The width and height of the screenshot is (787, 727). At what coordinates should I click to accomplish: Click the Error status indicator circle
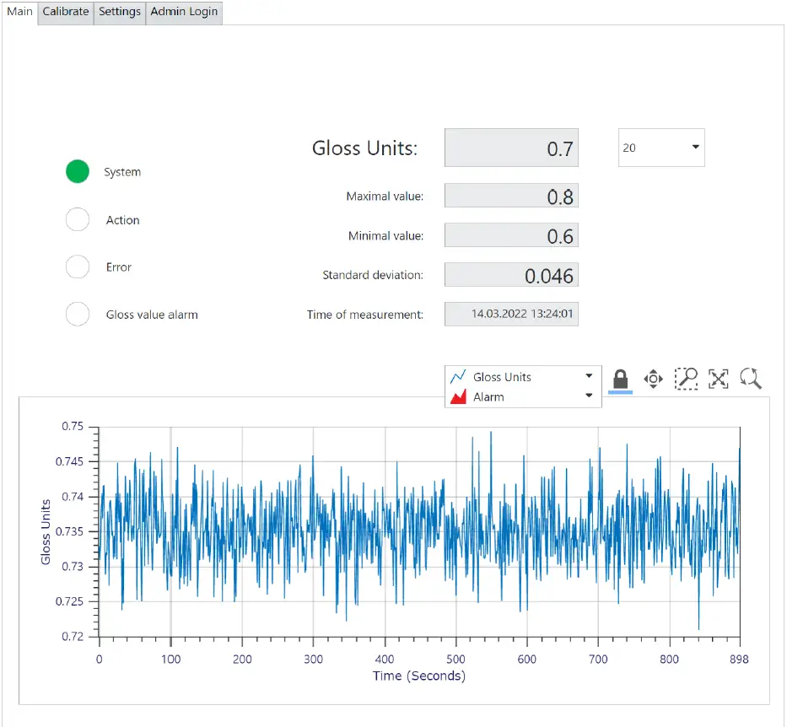pos(78,267)
